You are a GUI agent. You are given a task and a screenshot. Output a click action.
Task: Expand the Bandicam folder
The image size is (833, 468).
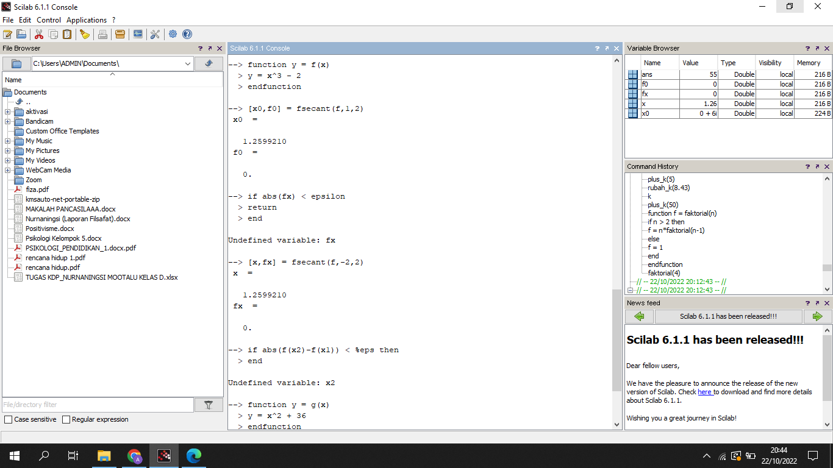7,121
